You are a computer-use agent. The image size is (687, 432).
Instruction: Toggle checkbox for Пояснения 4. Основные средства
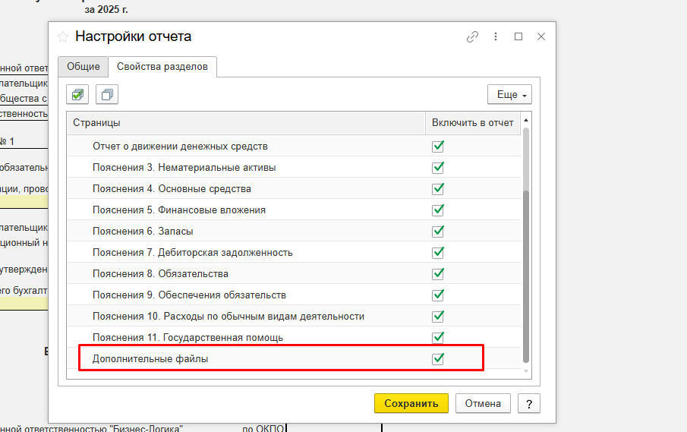point(438,189)
